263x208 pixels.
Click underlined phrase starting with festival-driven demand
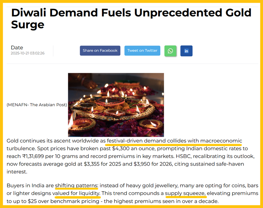(174, 141)
